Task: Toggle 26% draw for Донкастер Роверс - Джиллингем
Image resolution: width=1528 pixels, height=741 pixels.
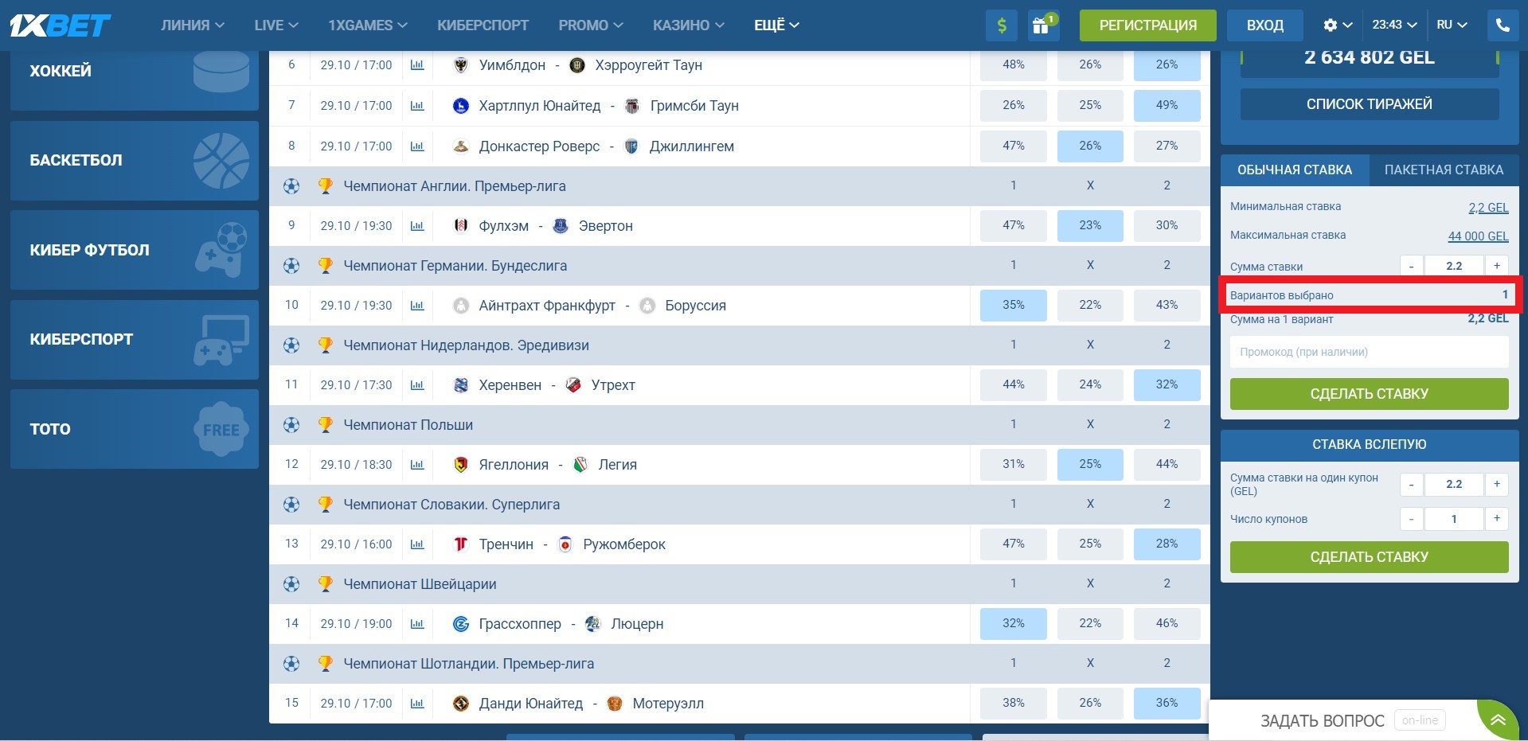Action: tap(1090, 146)
